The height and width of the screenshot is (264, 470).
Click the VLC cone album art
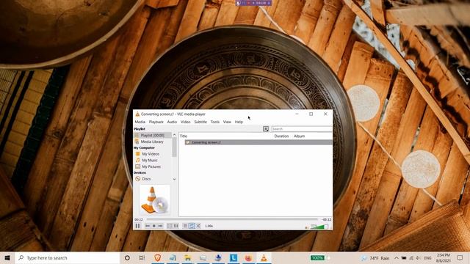[155, 199]
